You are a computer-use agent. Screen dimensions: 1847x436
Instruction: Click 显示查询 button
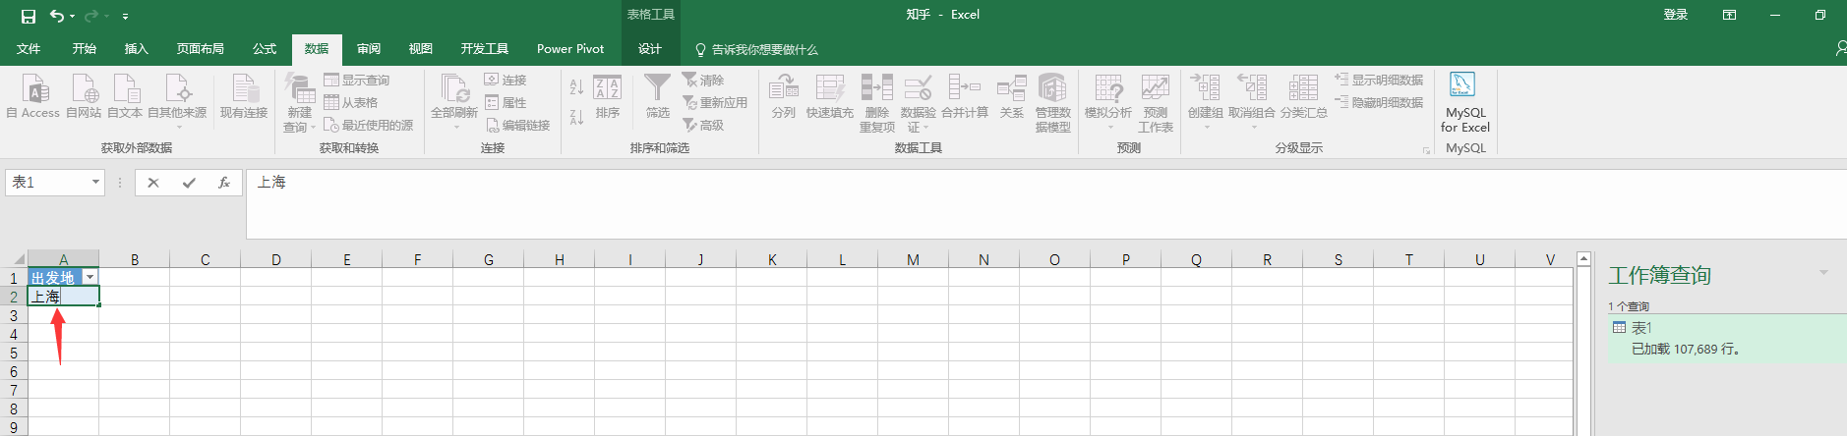357,80
